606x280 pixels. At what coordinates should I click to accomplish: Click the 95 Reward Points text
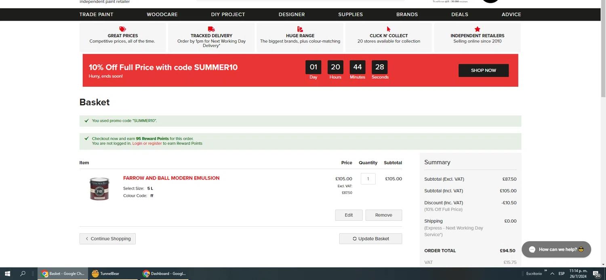point(152,138)
